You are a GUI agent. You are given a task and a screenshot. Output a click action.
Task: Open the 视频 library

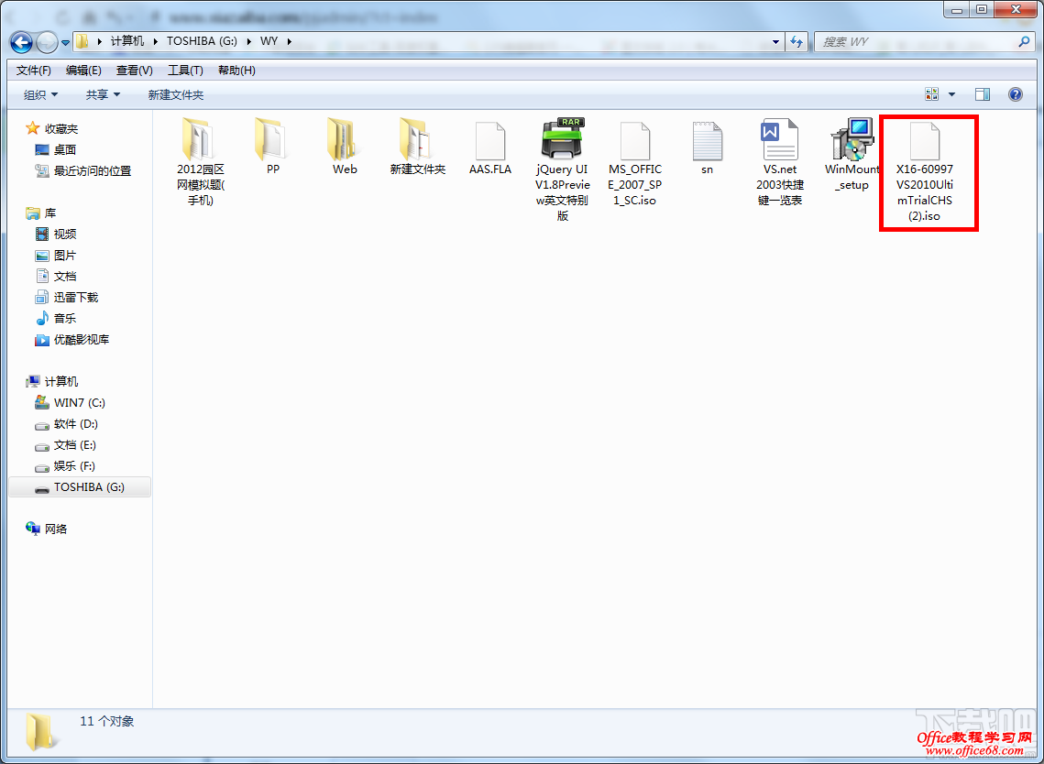56,235
